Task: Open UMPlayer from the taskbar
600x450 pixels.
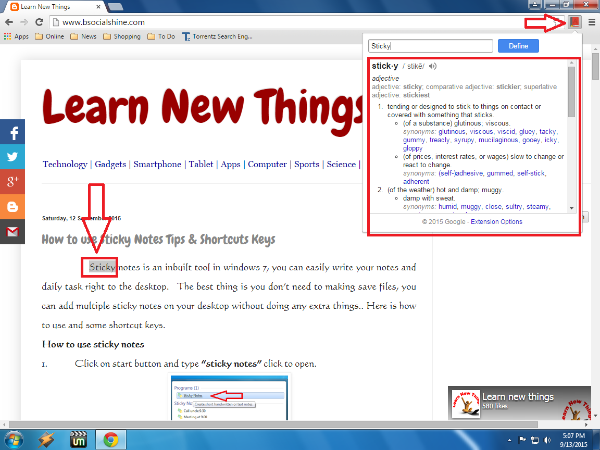Action: point(78,439)
